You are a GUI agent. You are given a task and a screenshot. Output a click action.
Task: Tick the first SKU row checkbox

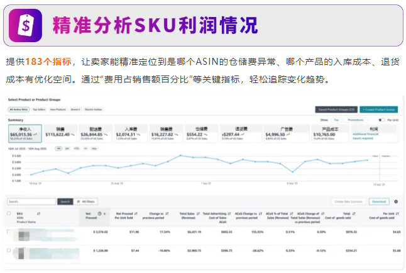tap(9, 232)
